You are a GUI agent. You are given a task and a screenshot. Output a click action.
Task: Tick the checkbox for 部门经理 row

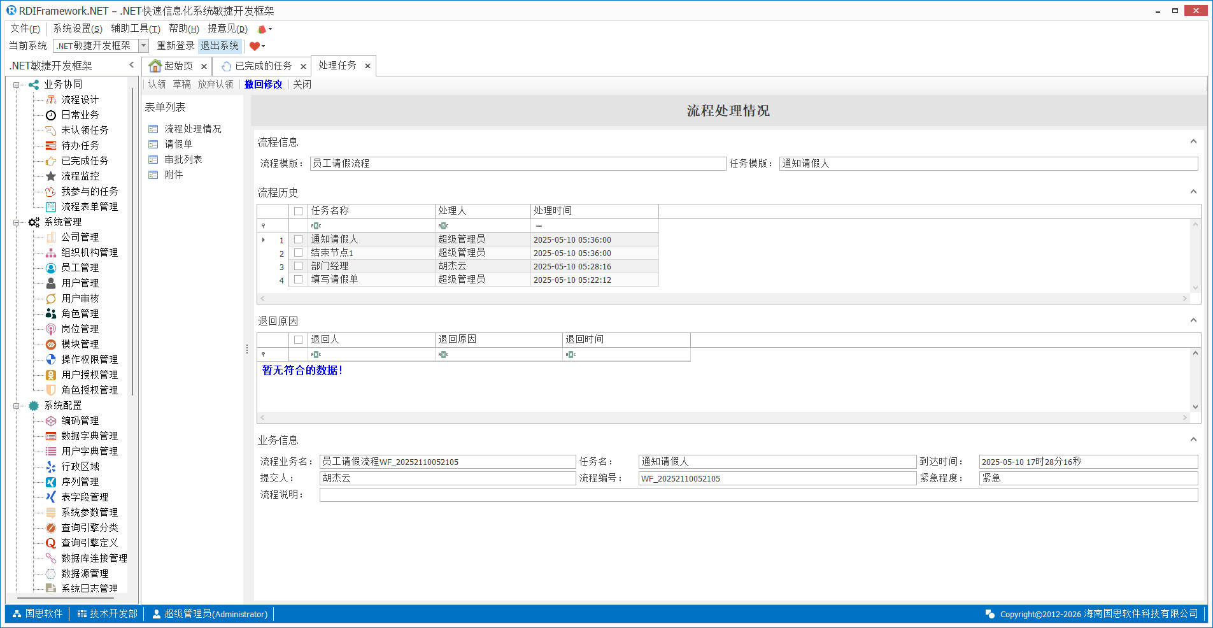pyautogui.click(x=298, y=266)
